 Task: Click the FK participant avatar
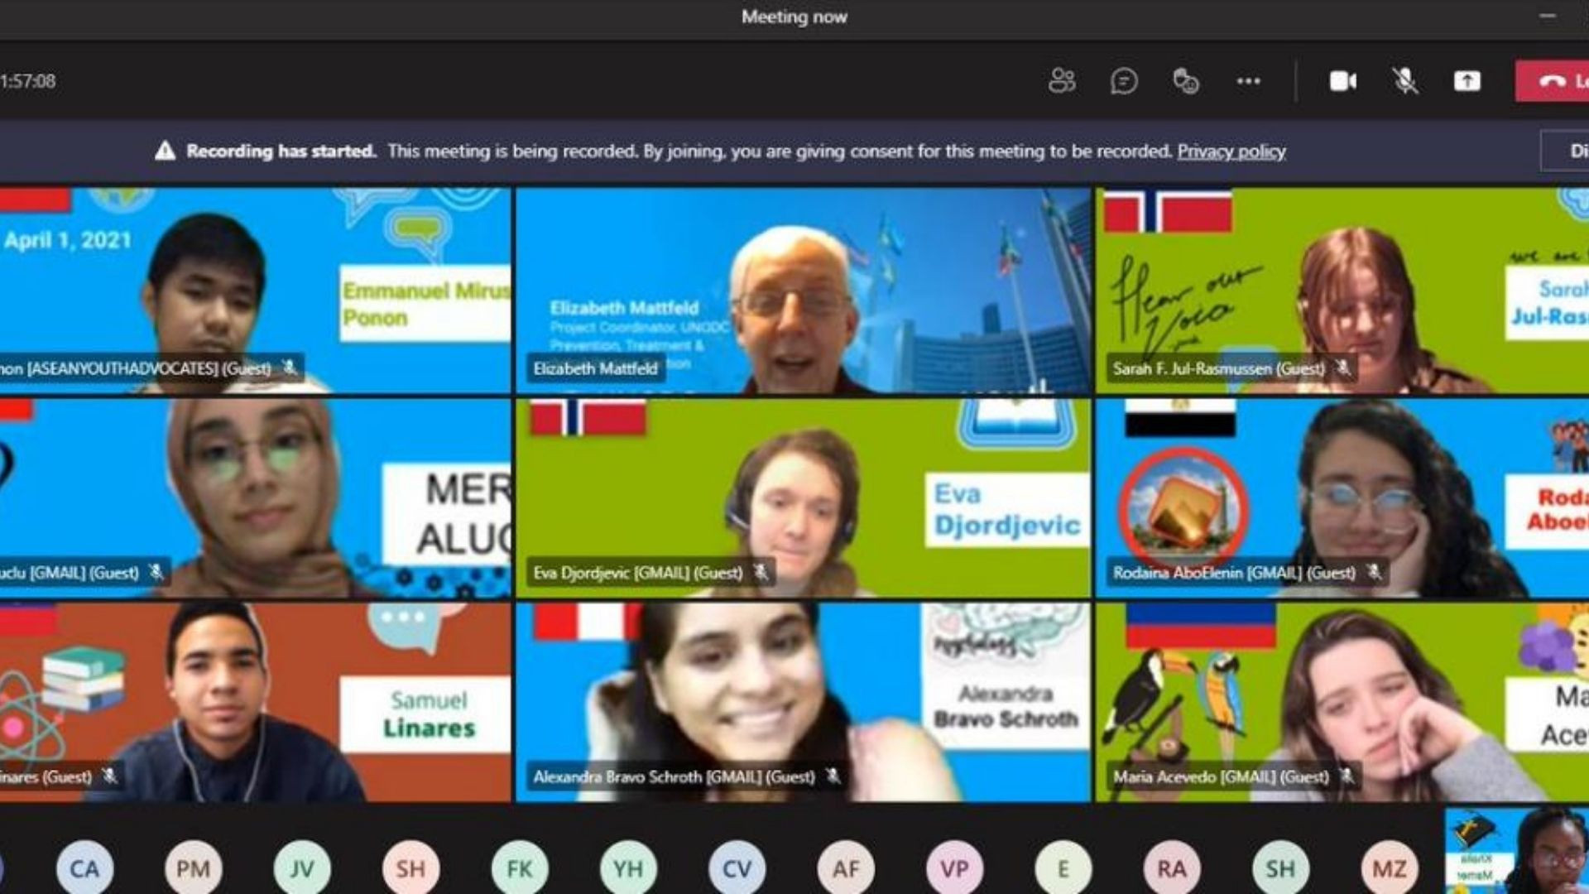tap(519, 868)
